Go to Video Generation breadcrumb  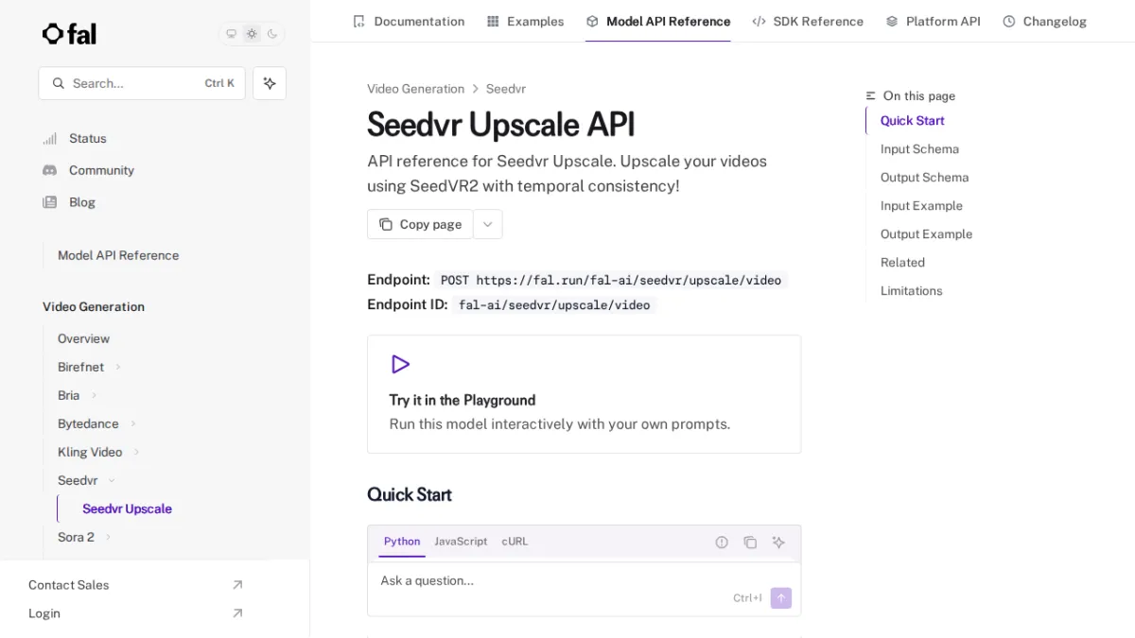(415, 89)
